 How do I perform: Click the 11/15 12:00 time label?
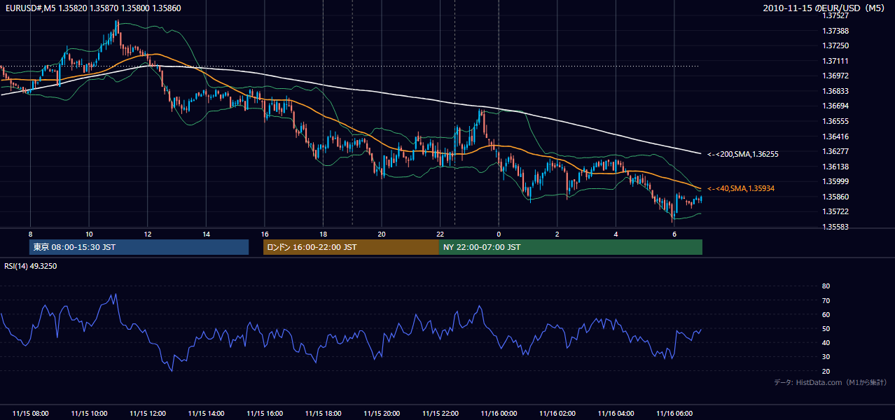click(148, 414)
